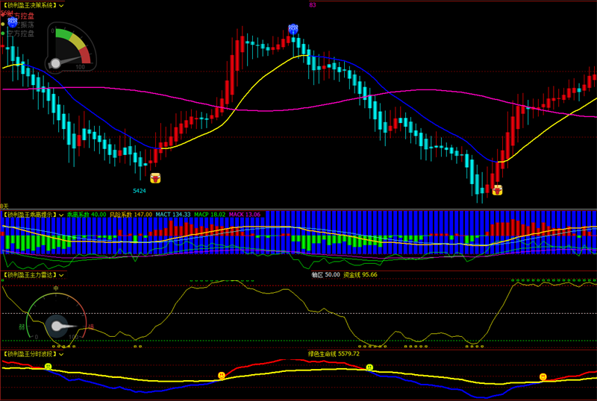Viewport: 597px width, 401px height.
Task: Click the magenta 83 value at top
Action: pos(313,5)
